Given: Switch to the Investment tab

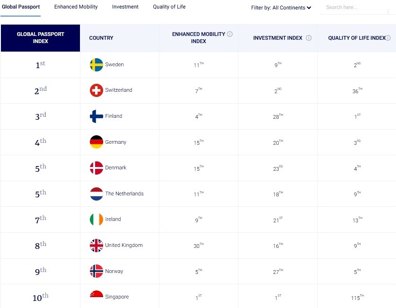Looking at the screenshot, I should click(x=125, y=7).
